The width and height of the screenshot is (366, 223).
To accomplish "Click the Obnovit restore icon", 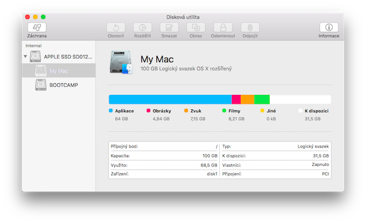I will point(116,28).
